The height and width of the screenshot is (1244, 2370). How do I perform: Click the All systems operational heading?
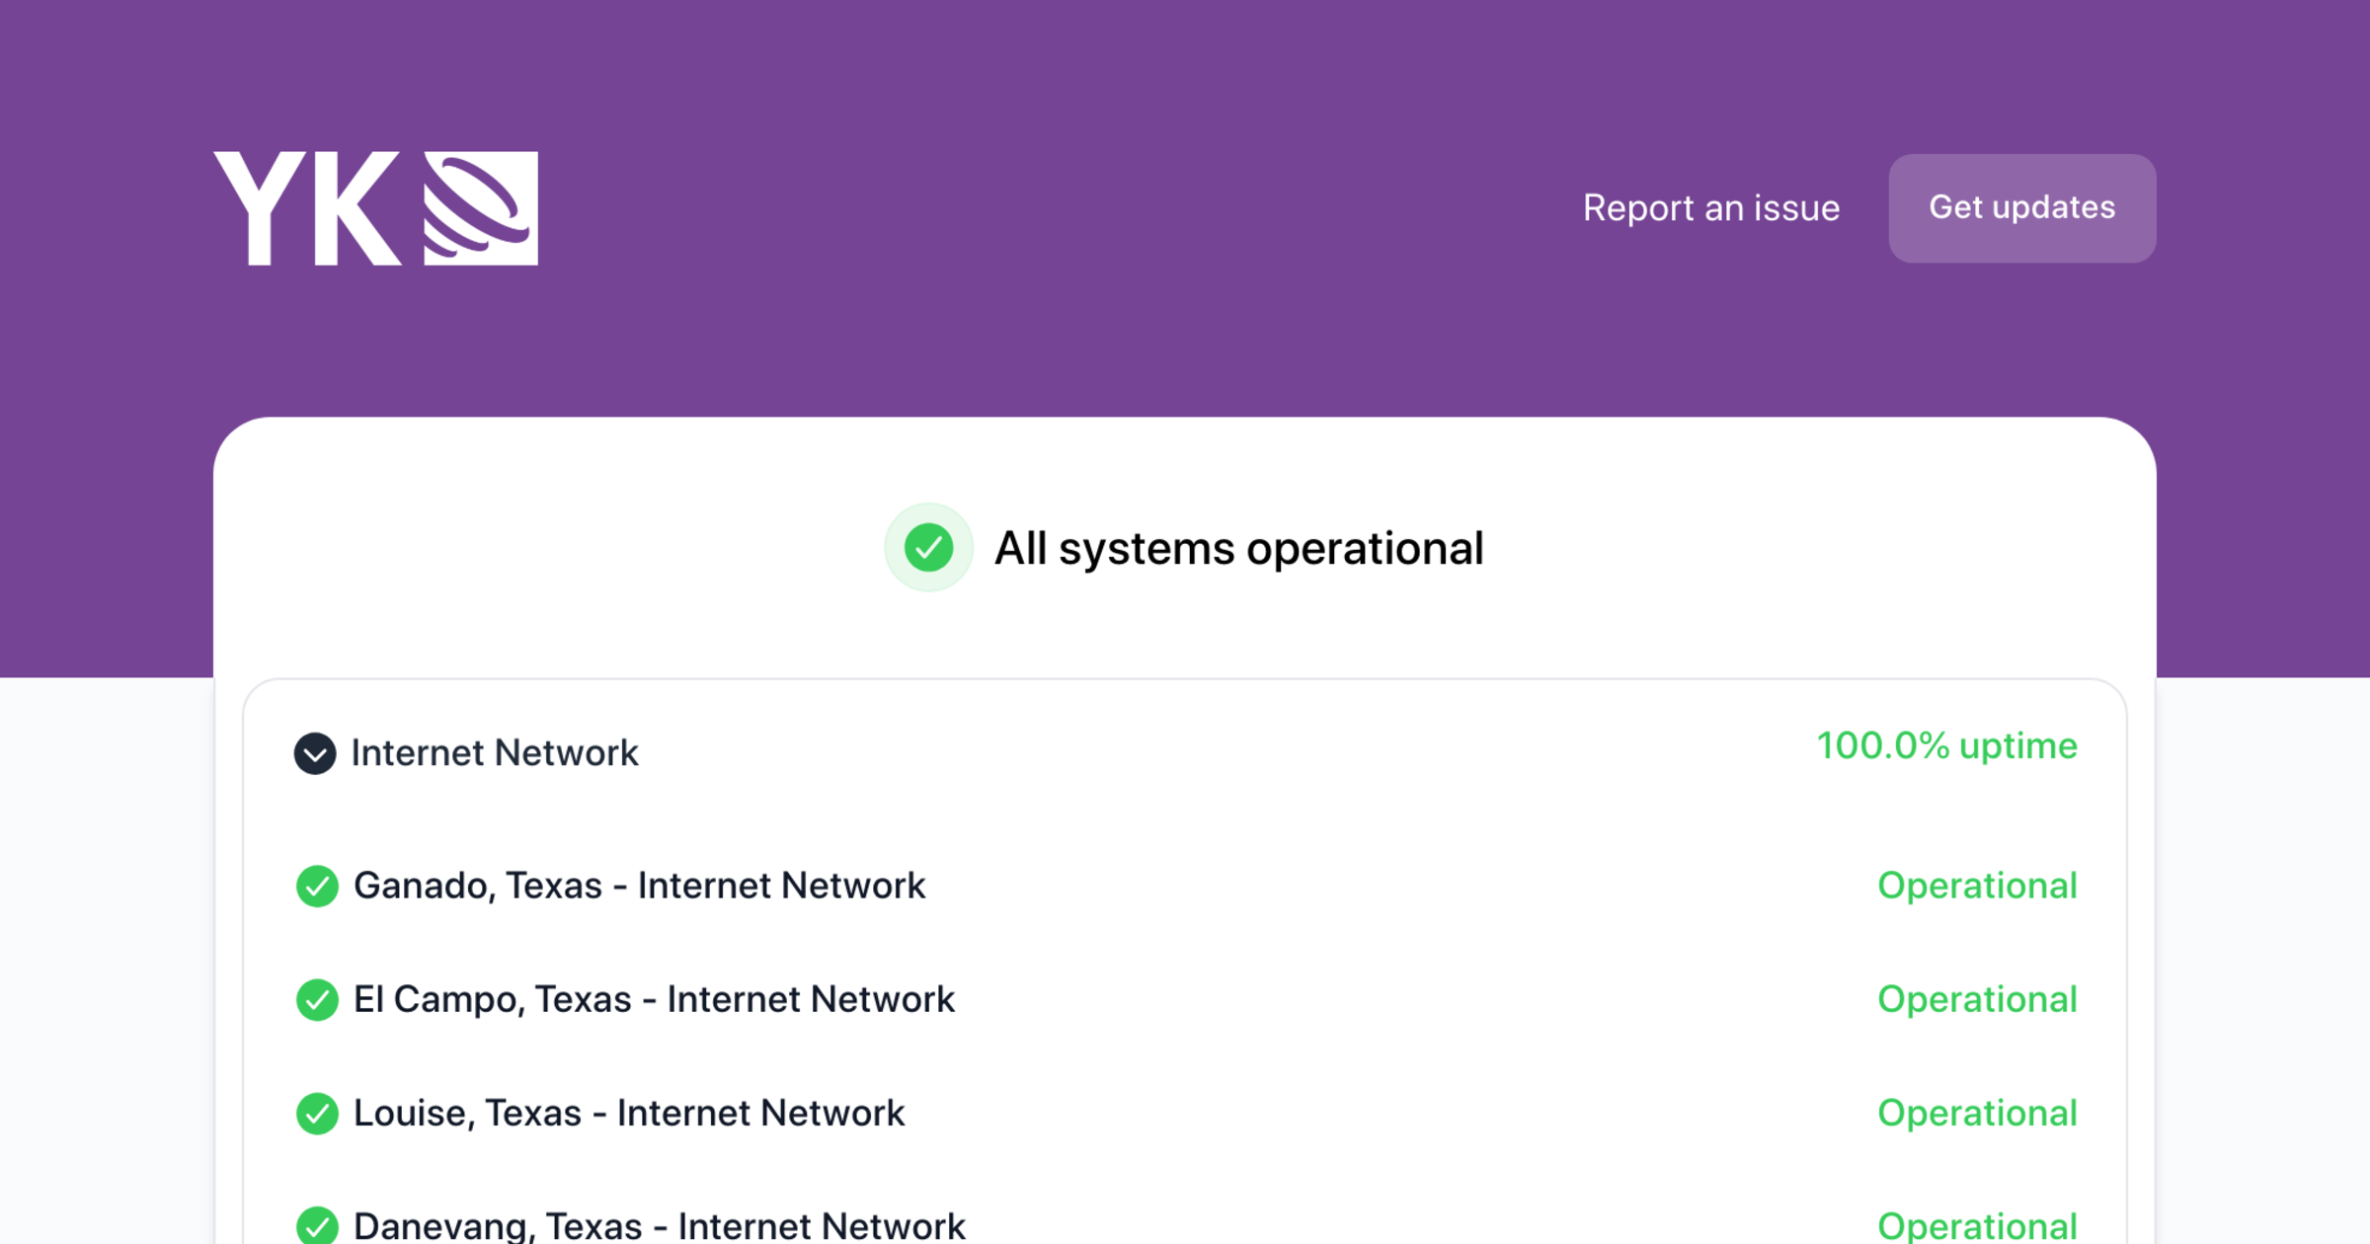tap(1238, 548)
